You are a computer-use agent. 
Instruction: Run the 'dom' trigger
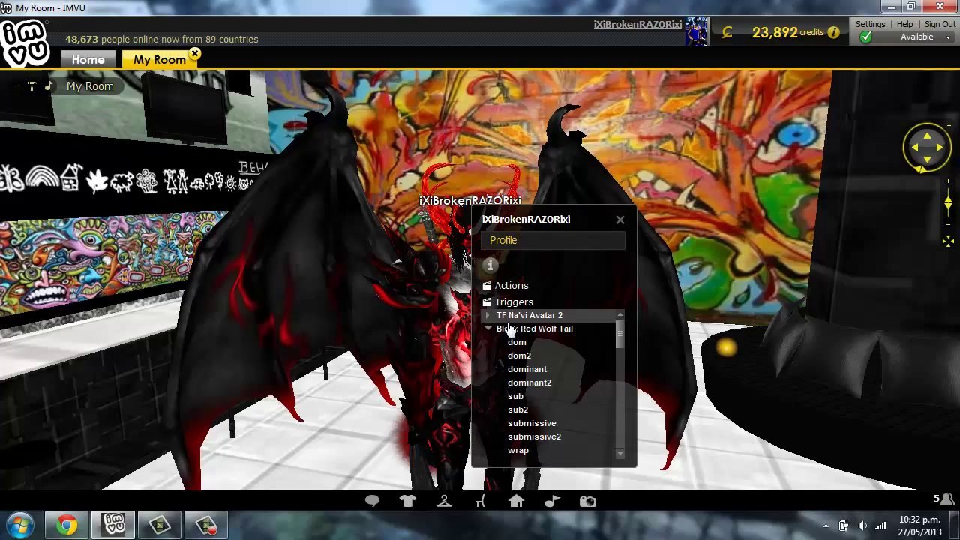pyautogui.click(x=517, y=342)
